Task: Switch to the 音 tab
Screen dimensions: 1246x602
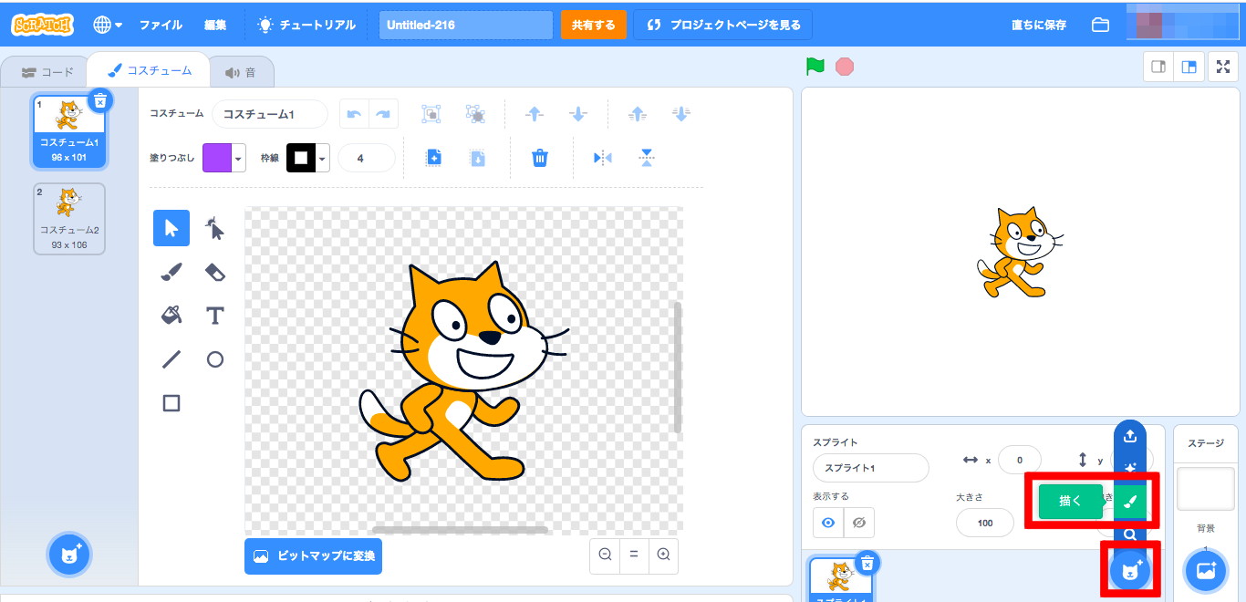Action: [x=241, y=72]
